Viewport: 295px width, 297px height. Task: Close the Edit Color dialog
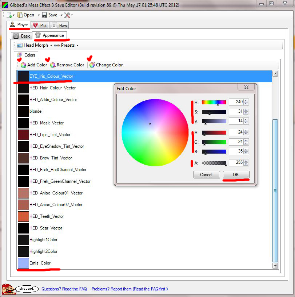pyautogui.click(x=246, y=87)
